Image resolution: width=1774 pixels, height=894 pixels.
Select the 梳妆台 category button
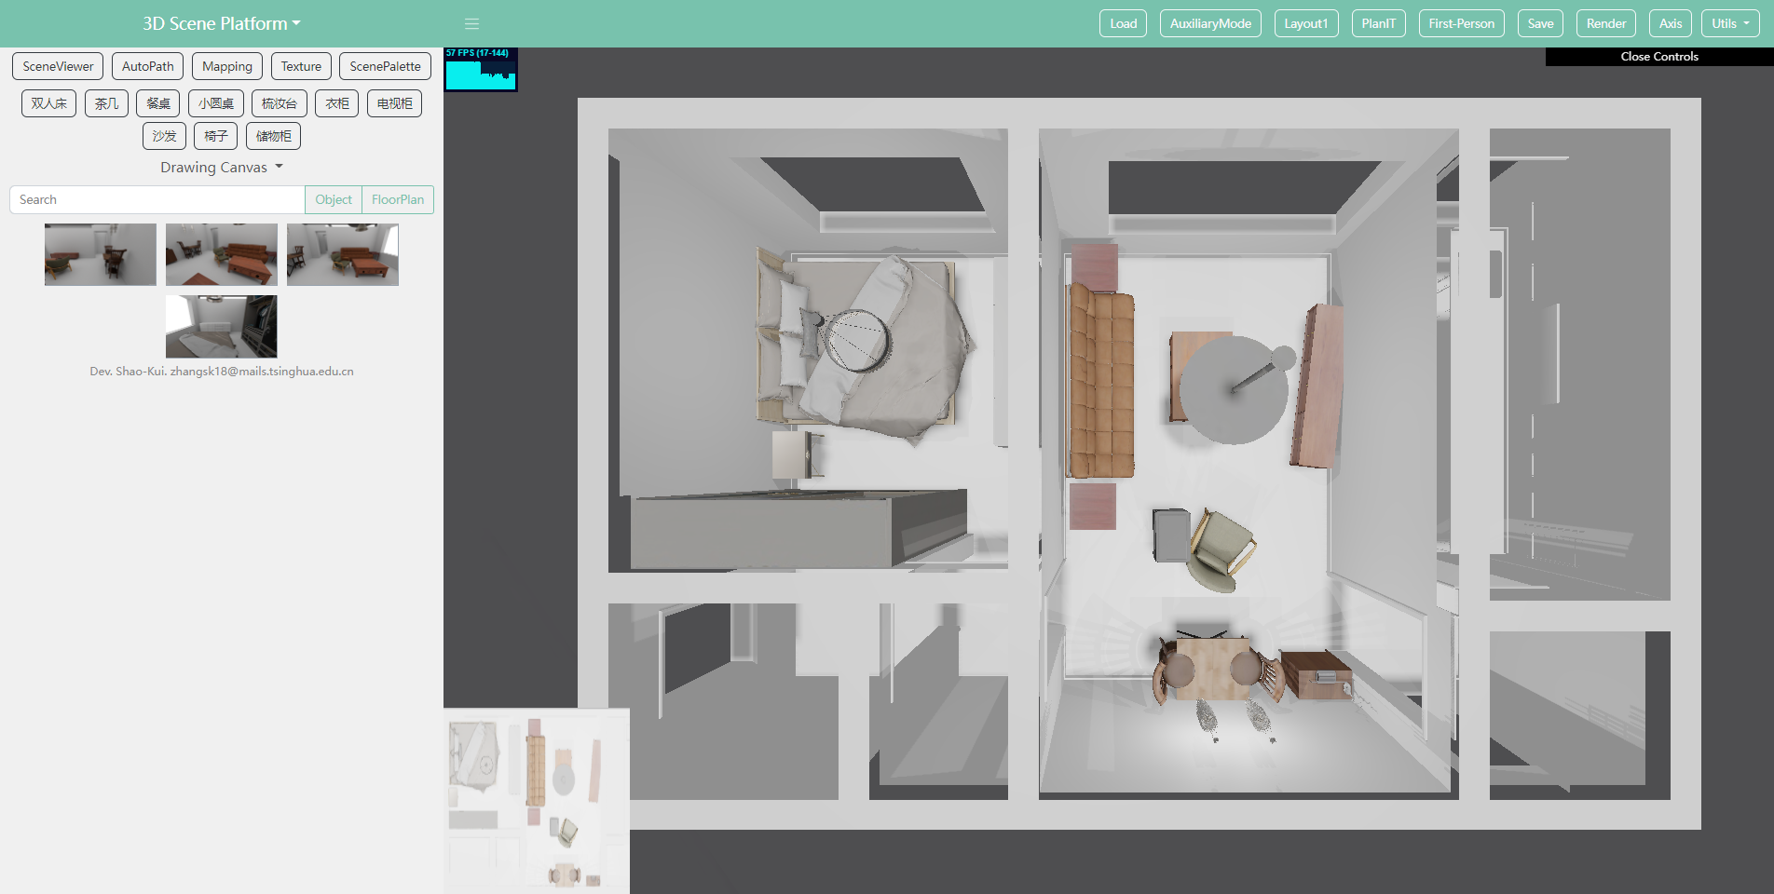(280, 103)
